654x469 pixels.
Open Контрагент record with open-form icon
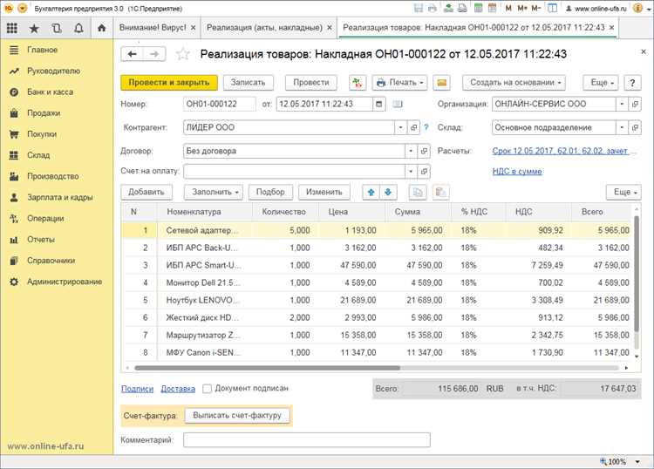coord(413,127)
